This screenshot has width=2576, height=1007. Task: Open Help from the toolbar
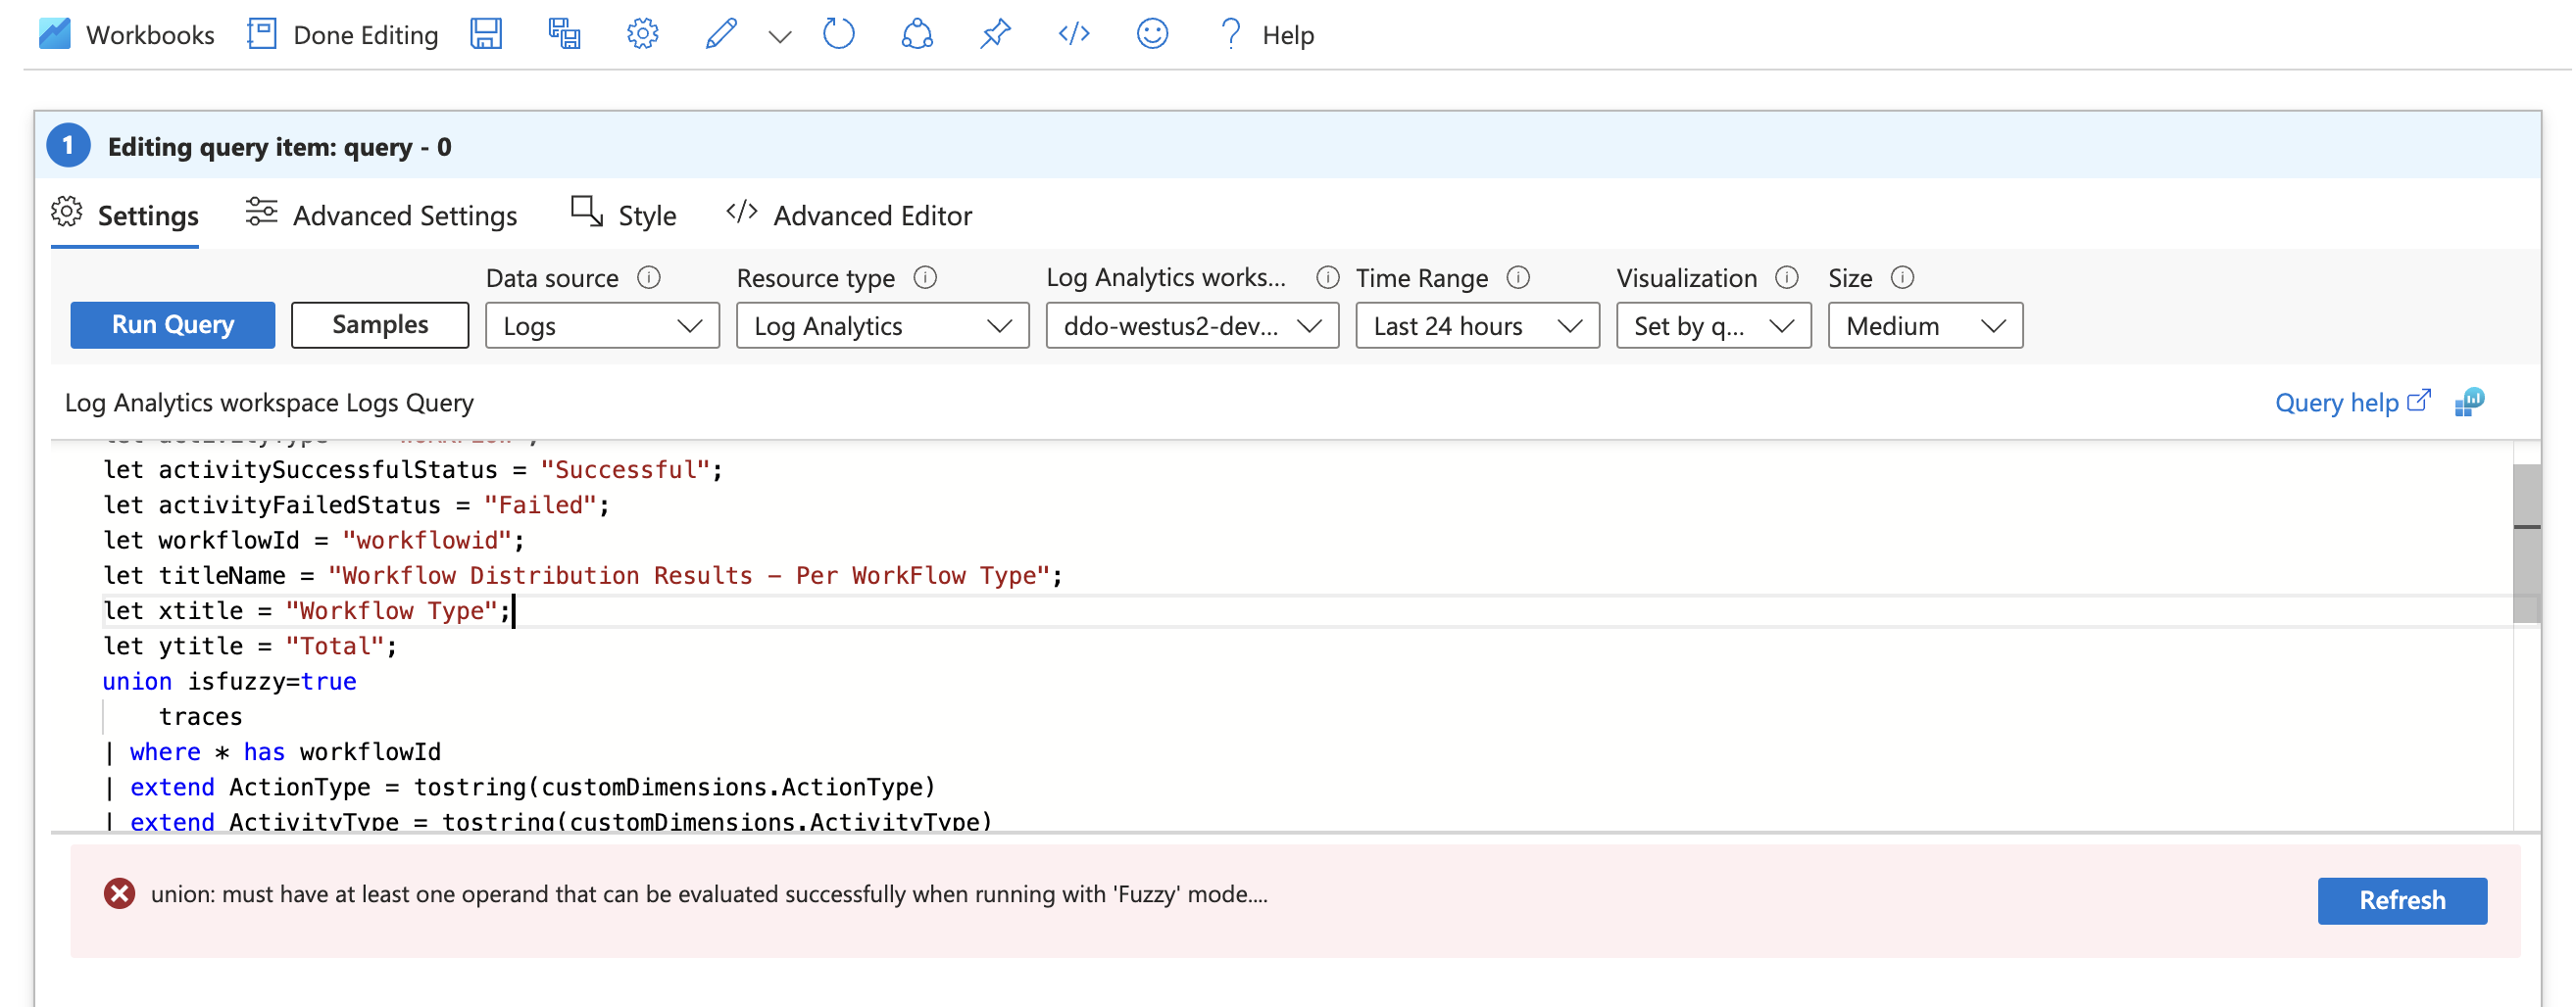click(x=1267, y=34)
